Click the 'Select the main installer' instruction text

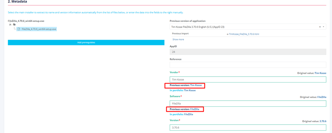coord(95,13)
